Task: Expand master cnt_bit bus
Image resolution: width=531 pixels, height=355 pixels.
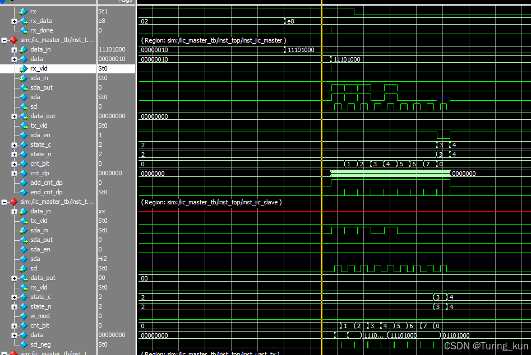Action: pyautogui.click(x=14, y=164)
